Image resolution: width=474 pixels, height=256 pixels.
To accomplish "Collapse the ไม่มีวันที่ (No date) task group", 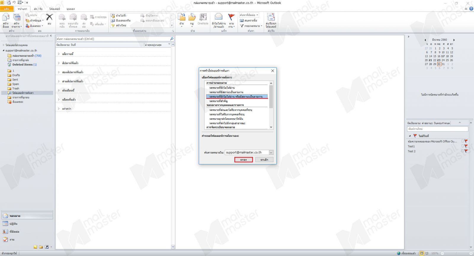I will (x=410, y=136).
